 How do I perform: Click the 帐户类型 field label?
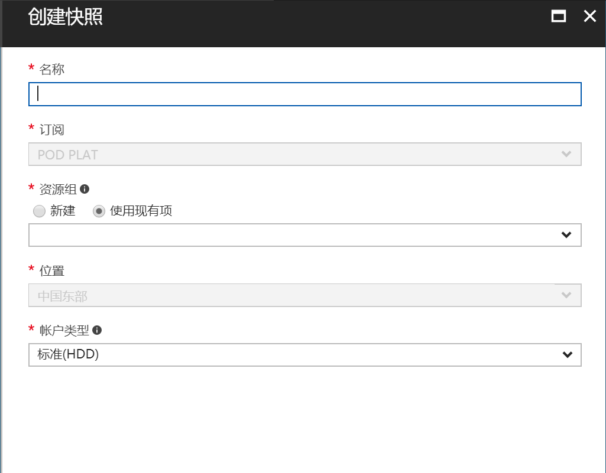pos(64,330)
